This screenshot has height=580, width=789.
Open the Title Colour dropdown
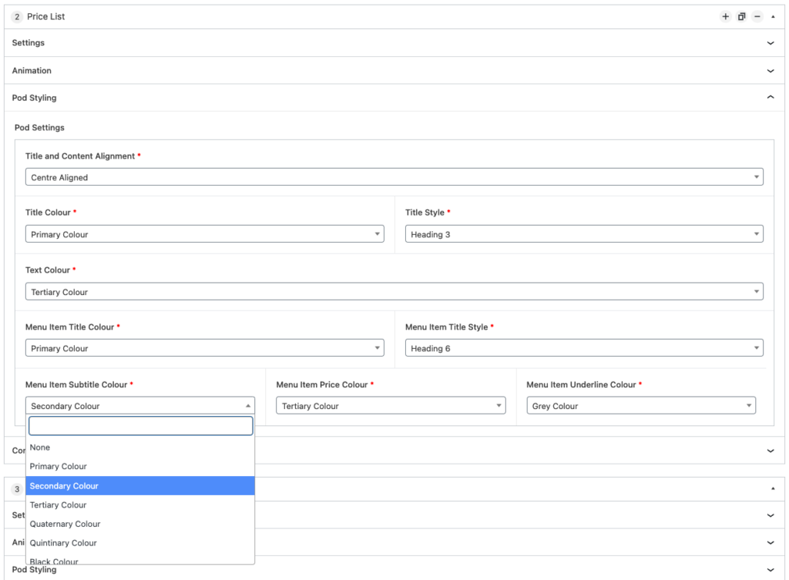pos(204,234)
